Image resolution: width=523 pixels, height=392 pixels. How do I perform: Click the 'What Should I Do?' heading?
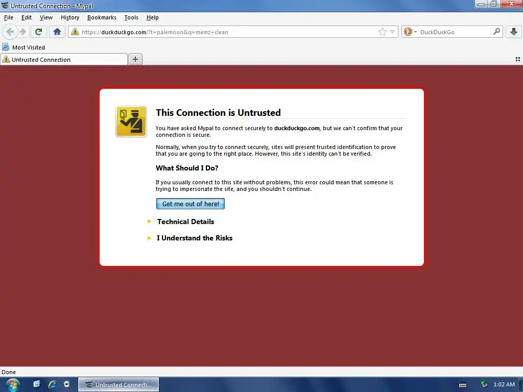pos(187,168)
